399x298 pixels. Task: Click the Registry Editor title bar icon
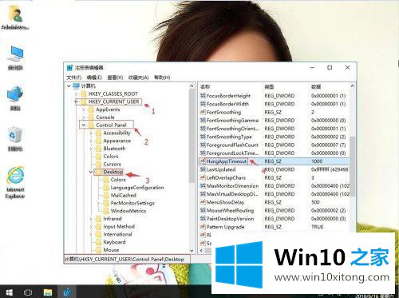pos(69,68)
